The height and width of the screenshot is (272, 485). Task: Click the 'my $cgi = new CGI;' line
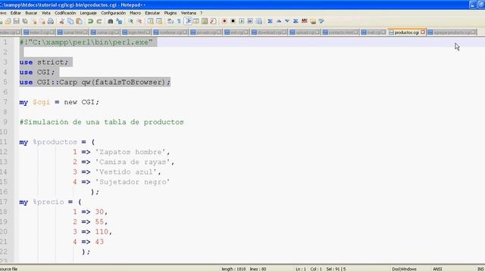[59, 102]
